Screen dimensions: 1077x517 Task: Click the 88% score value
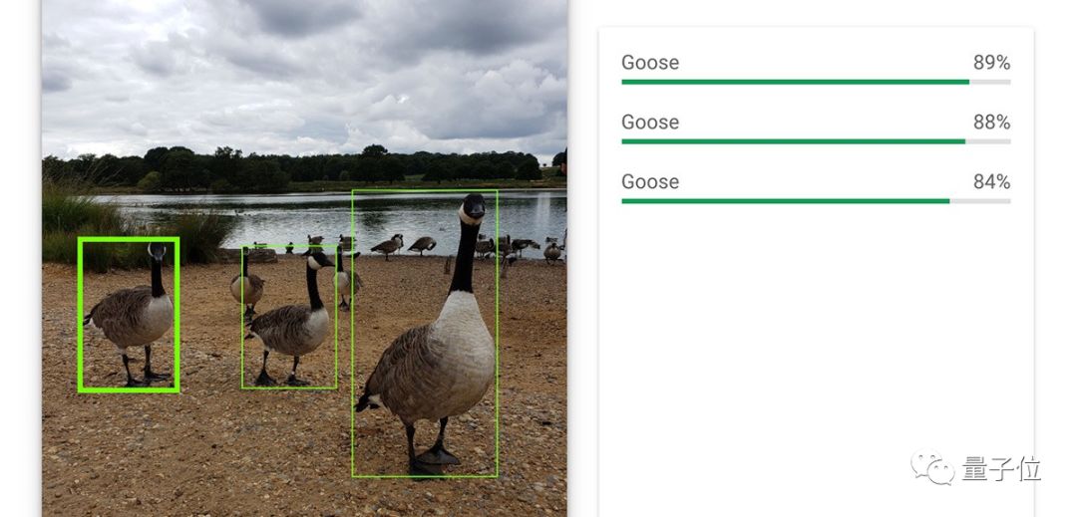[991, 123]
